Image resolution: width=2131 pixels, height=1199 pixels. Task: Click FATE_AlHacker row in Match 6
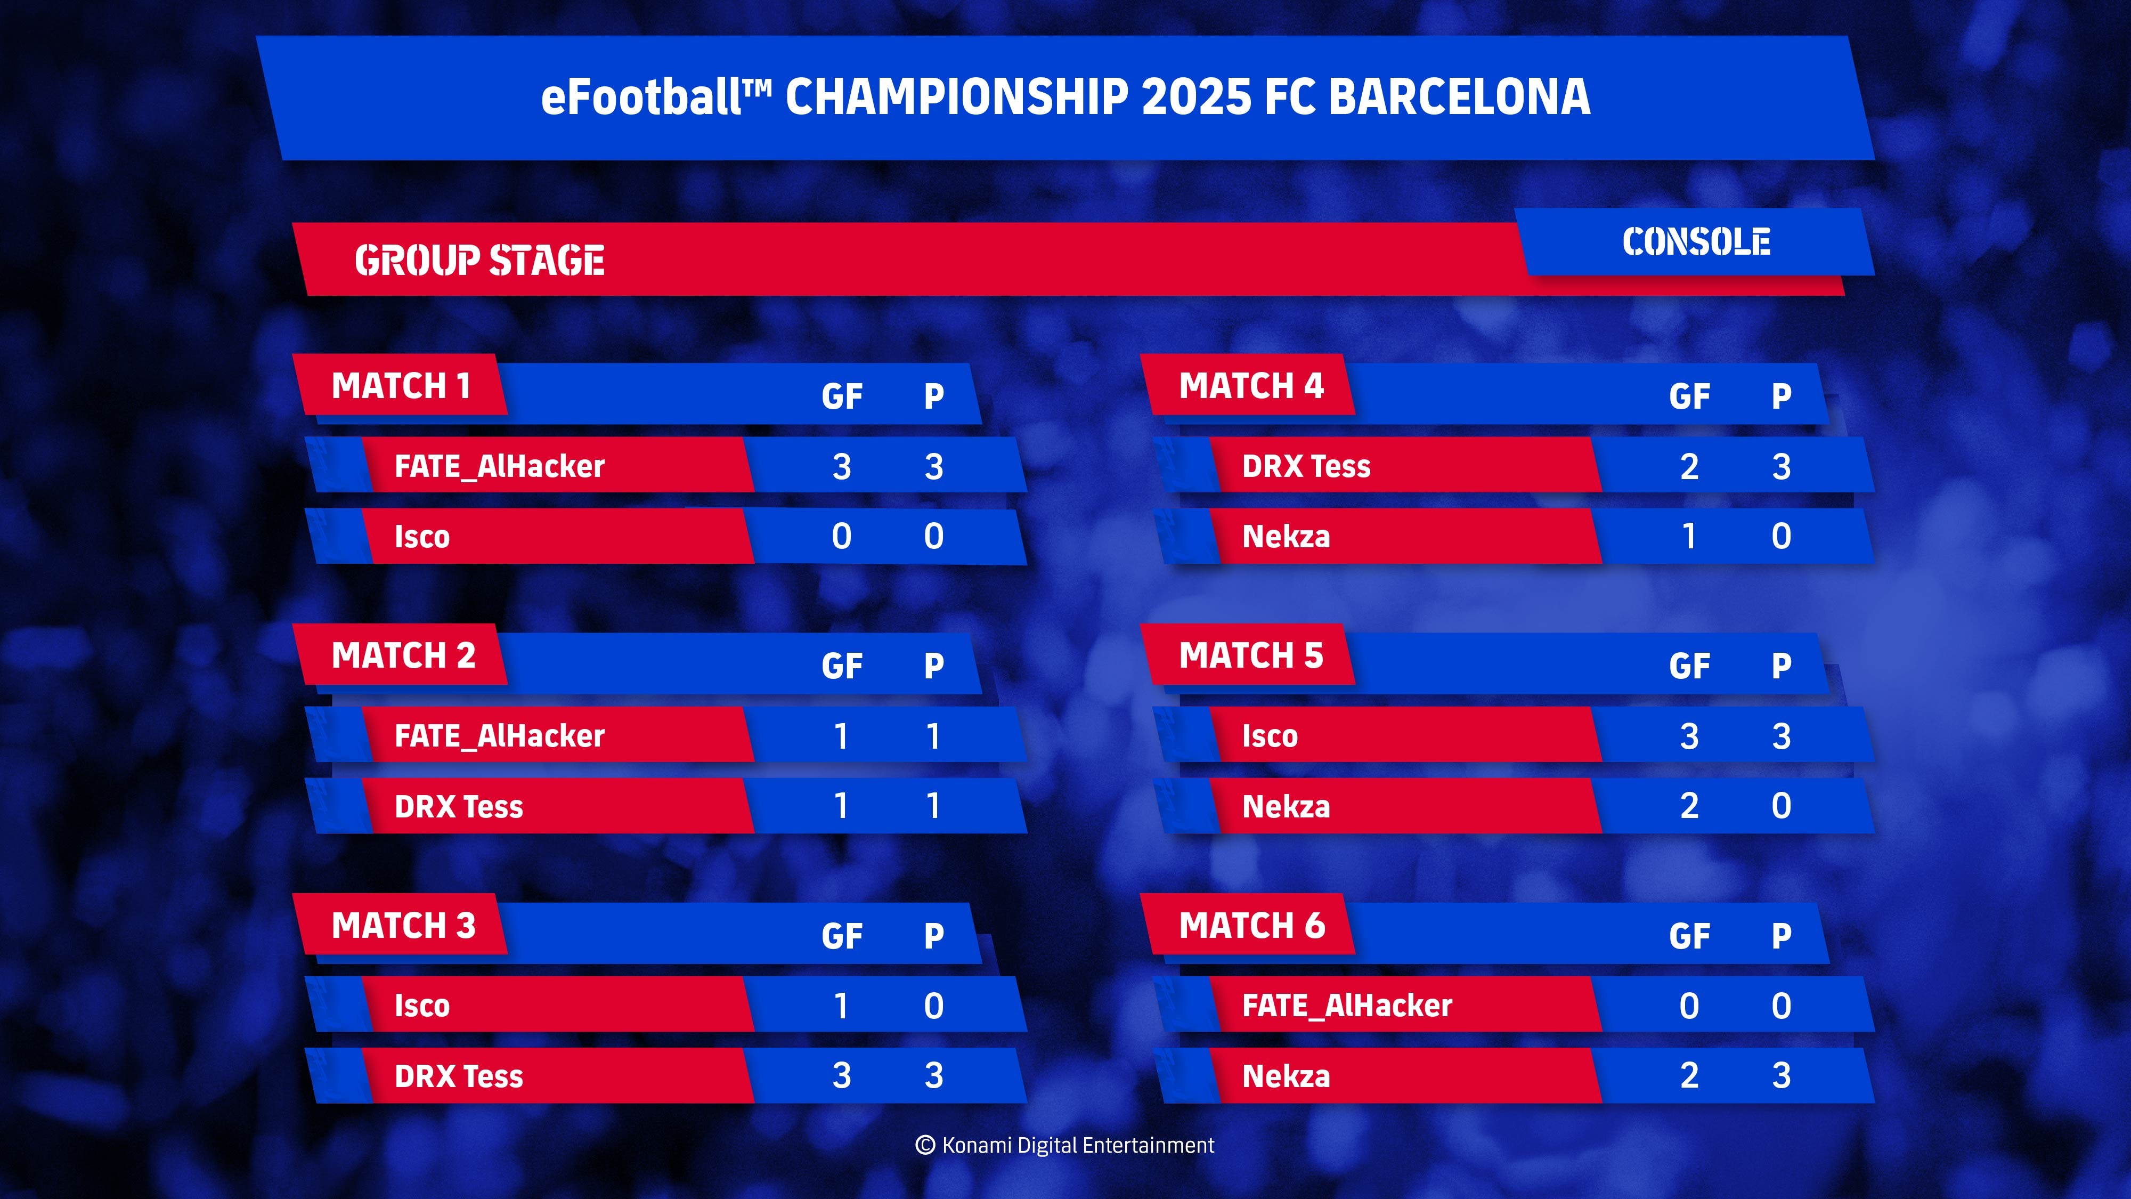point(1514,1006)
